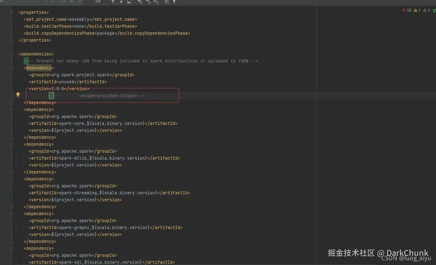Screen dimensions: 436x265
Task: Collapse the spark-mllib dependency fold marker
Action: pos(12,144)
